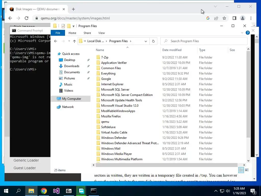Click Guest Loader link in QEMU docs
This screenshot has width=261, height=196.
[x=24, y=168]
